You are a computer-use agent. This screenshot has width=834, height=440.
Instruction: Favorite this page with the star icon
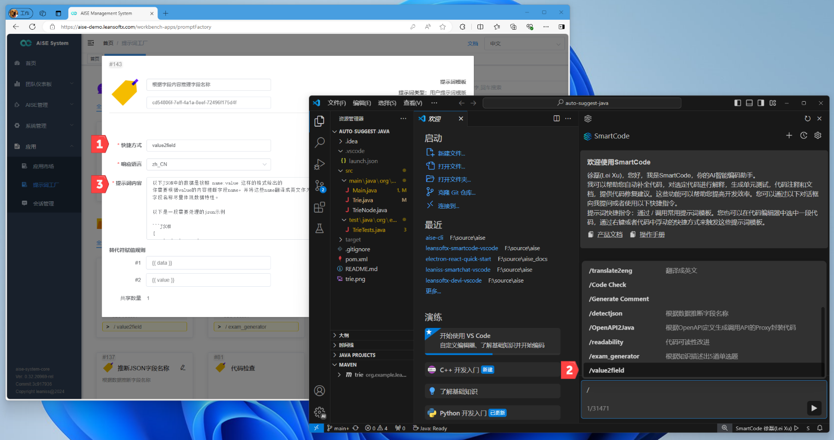click(443, 27)
